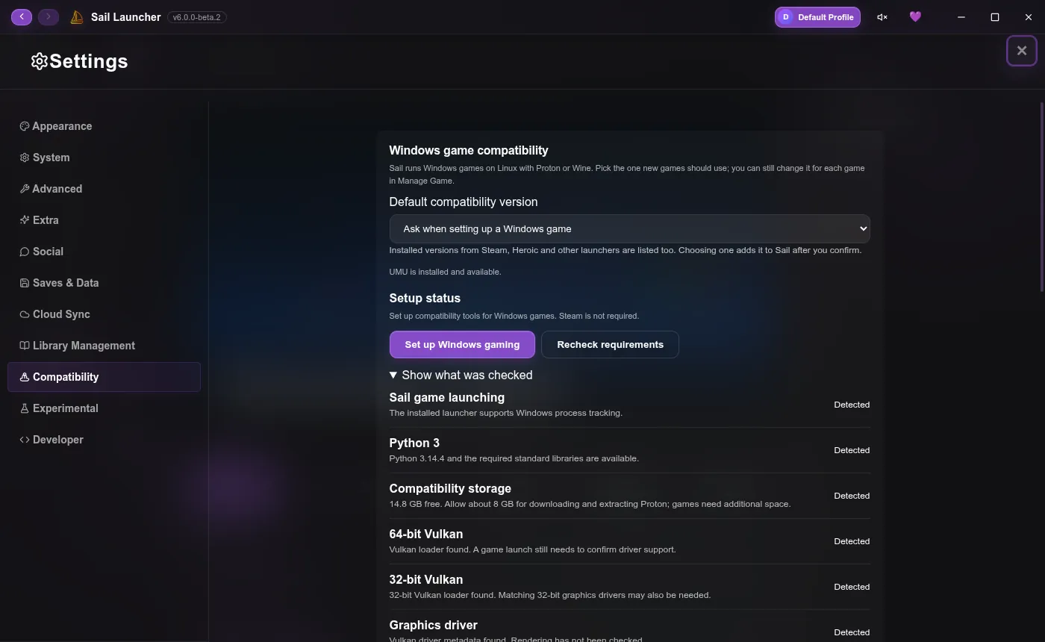The width and height of the screenshot is (1045, 642).
Task: Click the Developer code brackets icon
Action: coord(25,440)
